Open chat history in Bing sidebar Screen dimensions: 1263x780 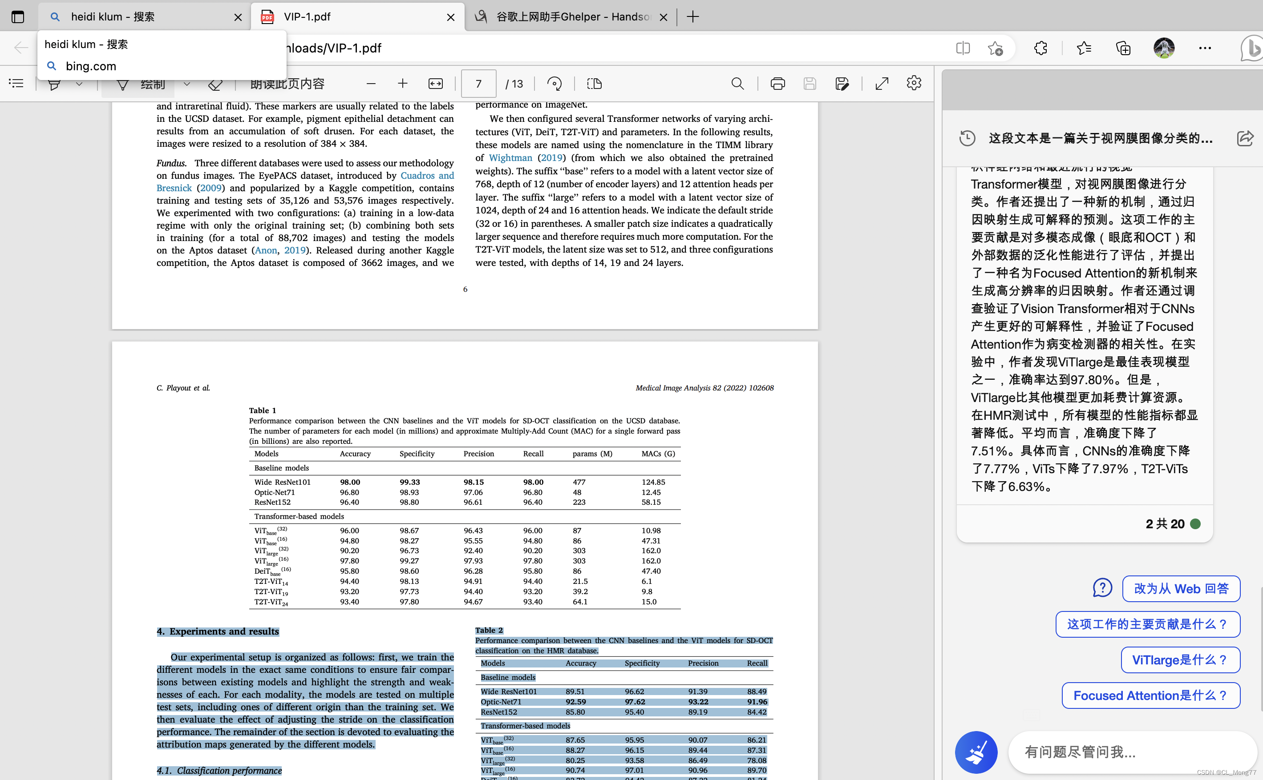click(967, 138)
